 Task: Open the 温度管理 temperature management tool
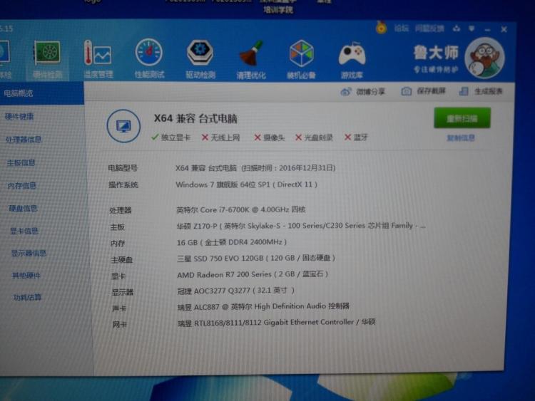click(x=98, y=60)
